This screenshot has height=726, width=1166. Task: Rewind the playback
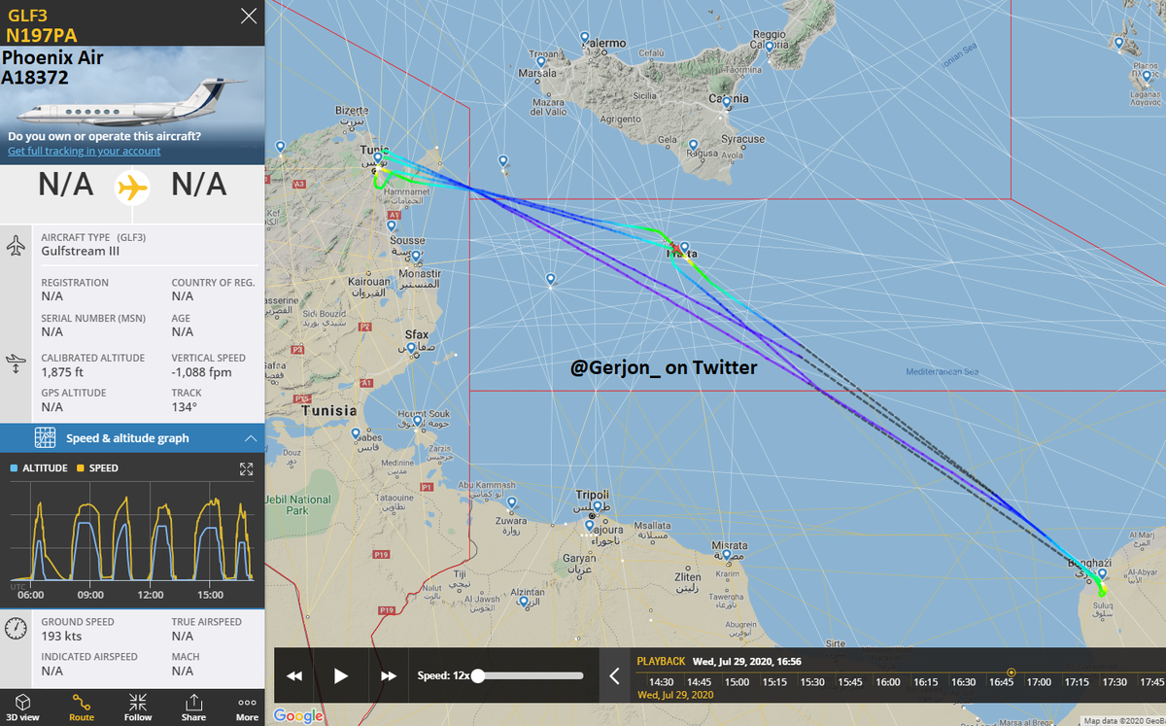(294, 675)
